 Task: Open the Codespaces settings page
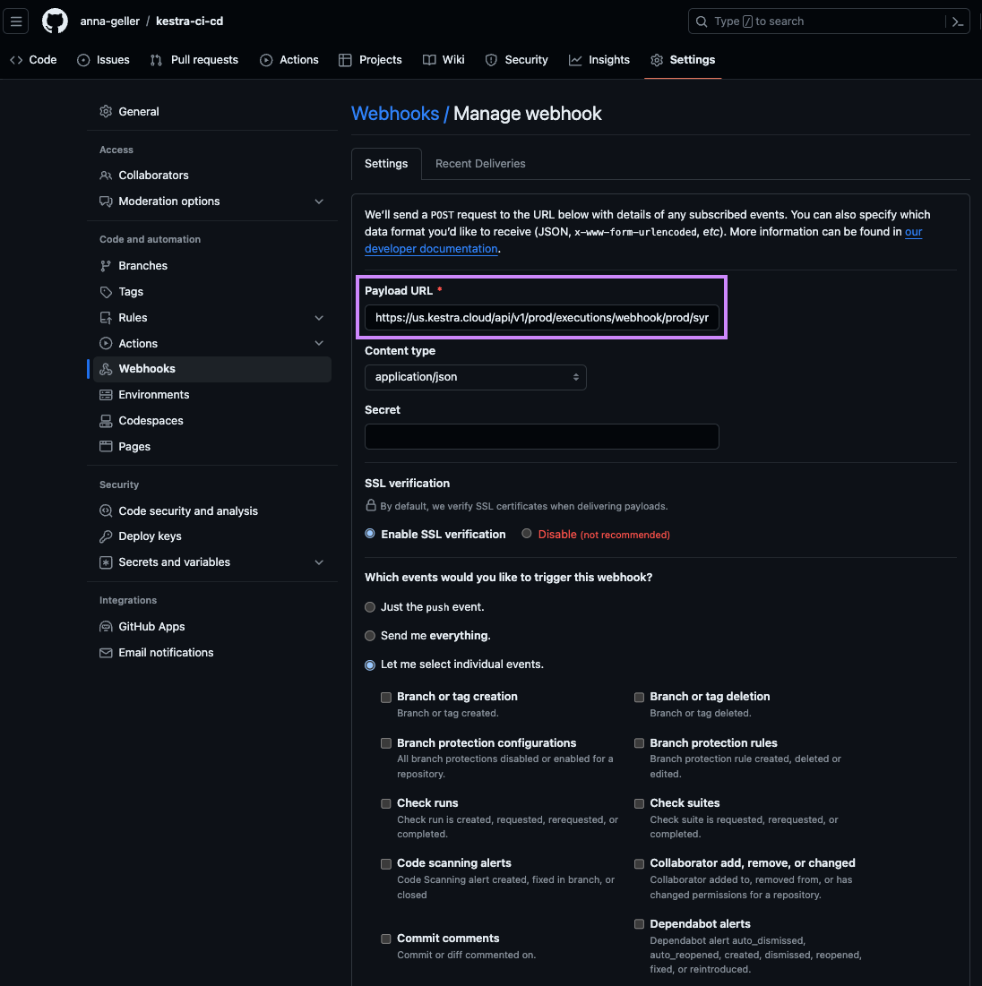[151, 420]
